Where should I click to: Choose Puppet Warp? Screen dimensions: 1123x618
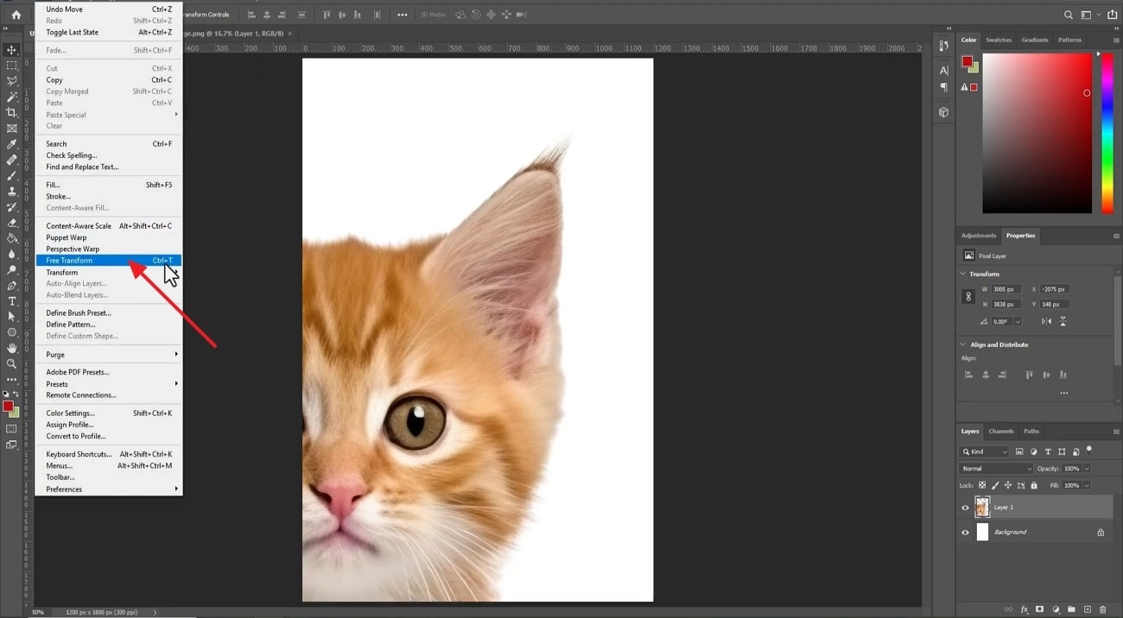pos(109,237)
